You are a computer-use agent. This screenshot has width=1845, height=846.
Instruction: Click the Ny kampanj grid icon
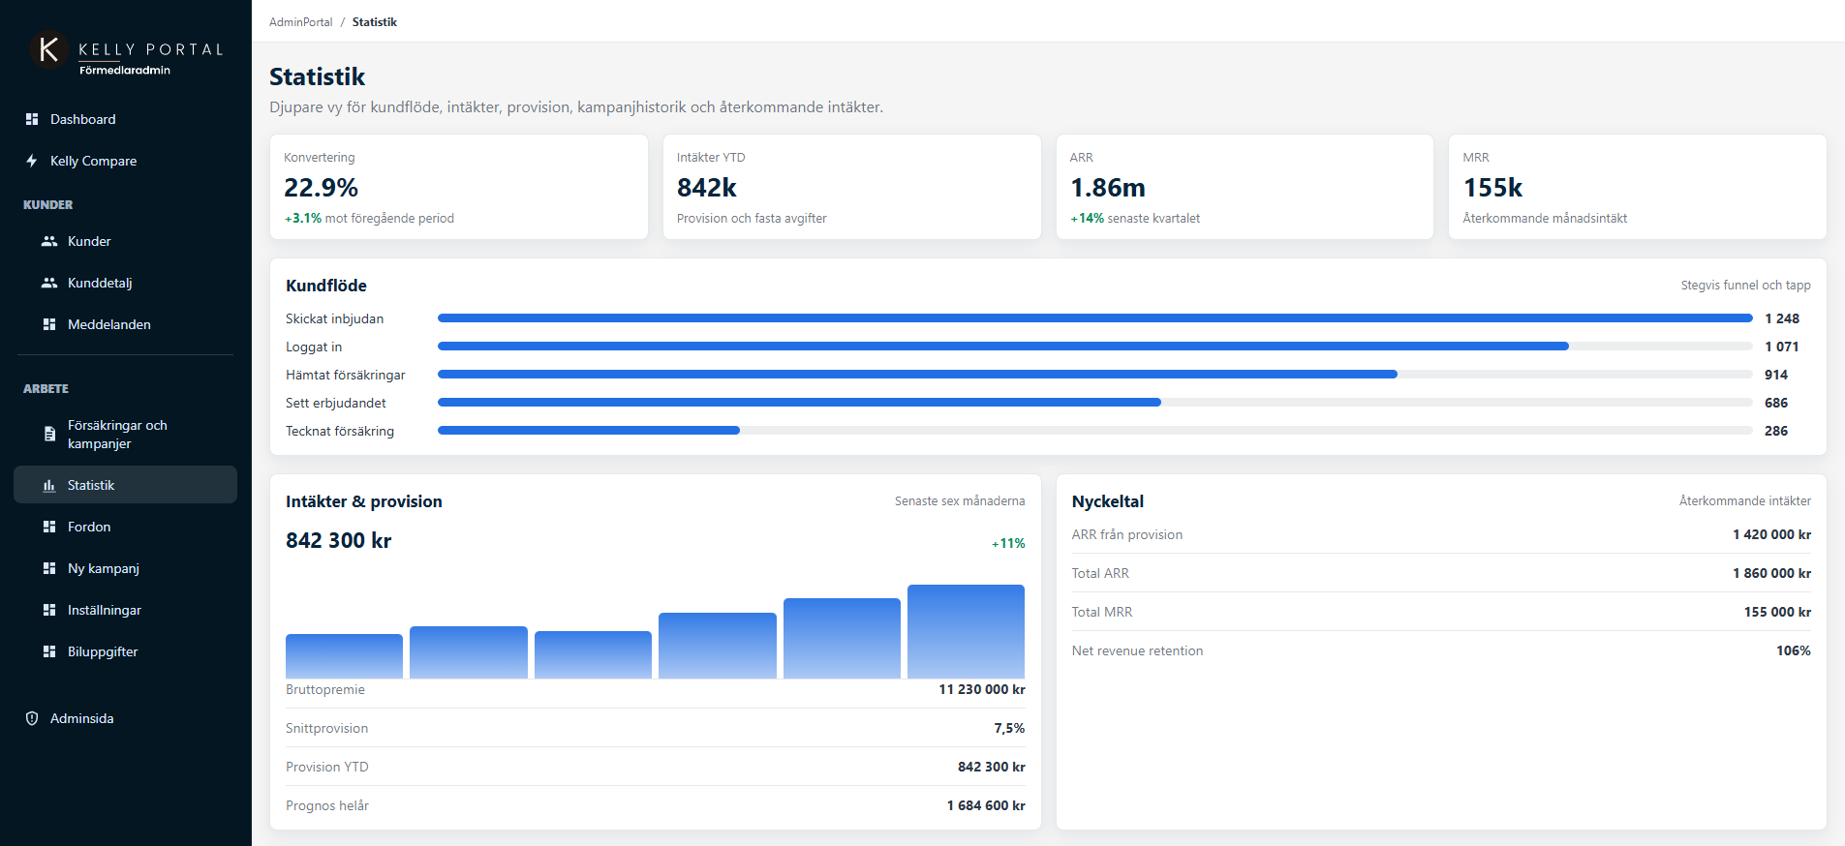(x=49, y=568)
